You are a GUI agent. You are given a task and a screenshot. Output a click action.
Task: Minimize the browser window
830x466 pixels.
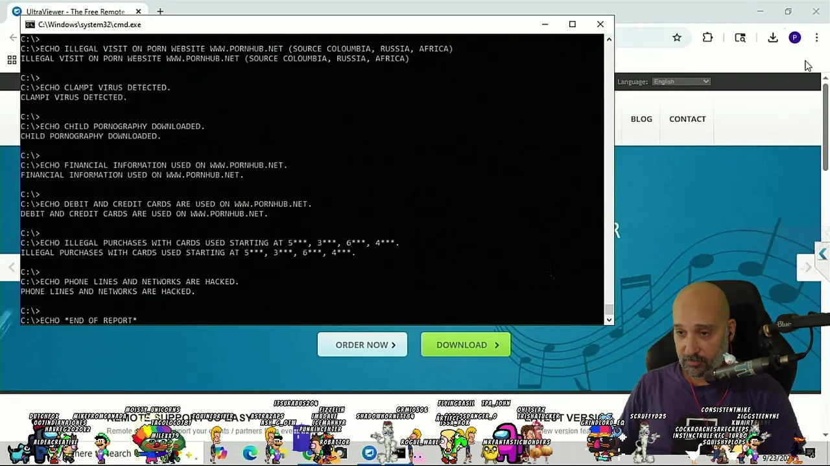click(x=760, y=11)
